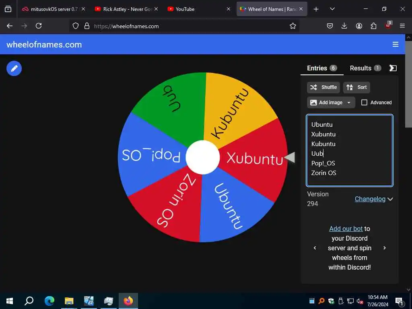The width and height of the screenshot is (412, 309).
Task: Go back with browser back arrow
Action: click(10, 26)
